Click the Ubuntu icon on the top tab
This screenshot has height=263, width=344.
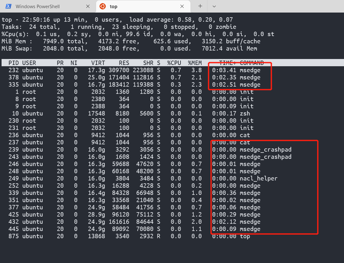(x=102, y=6)
